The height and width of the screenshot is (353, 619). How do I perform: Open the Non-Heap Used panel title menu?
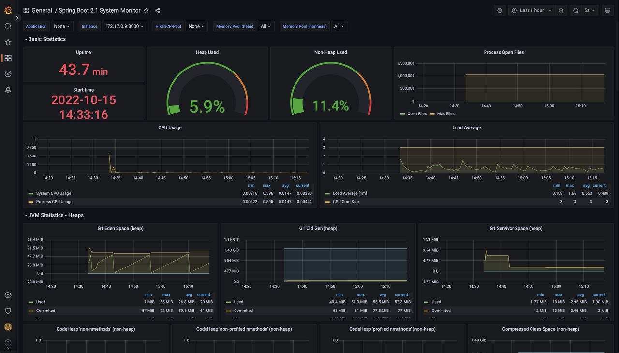(x=331, y=52)
